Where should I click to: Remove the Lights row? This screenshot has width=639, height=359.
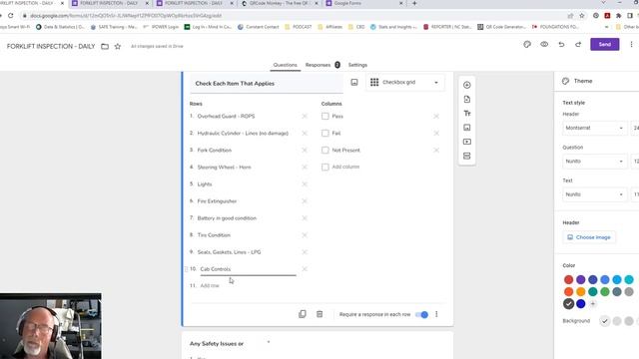point(305,184)
